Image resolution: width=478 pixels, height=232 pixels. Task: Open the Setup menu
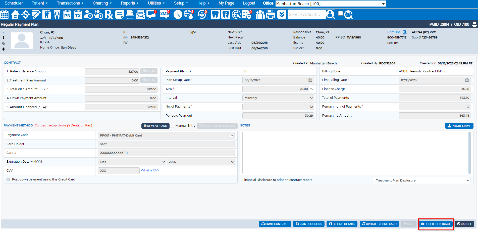(181, 3)
